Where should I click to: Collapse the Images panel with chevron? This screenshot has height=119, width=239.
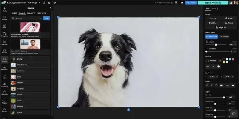tap(51, 7)
